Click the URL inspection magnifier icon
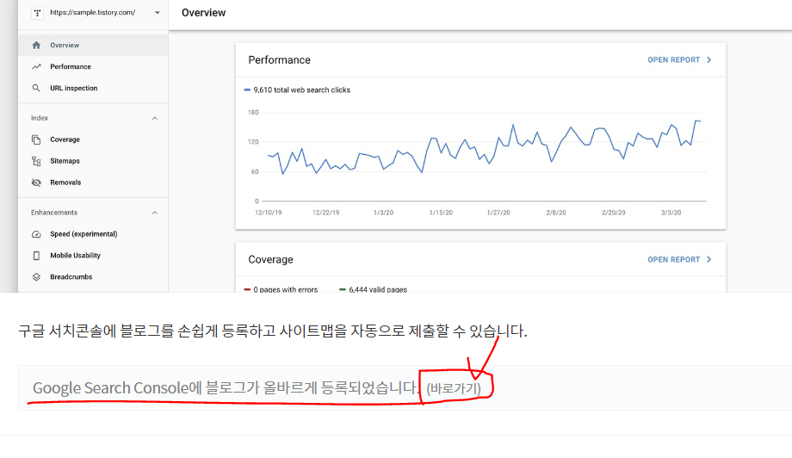Viewport: 792px width, 458px height. (x=36, y=89)
